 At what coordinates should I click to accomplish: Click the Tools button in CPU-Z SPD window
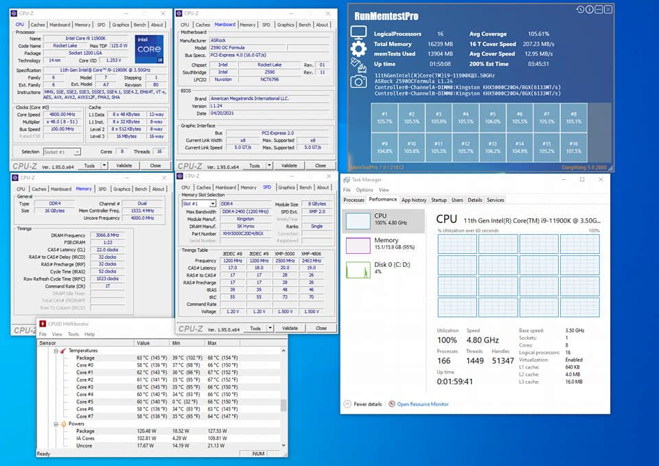255,328
